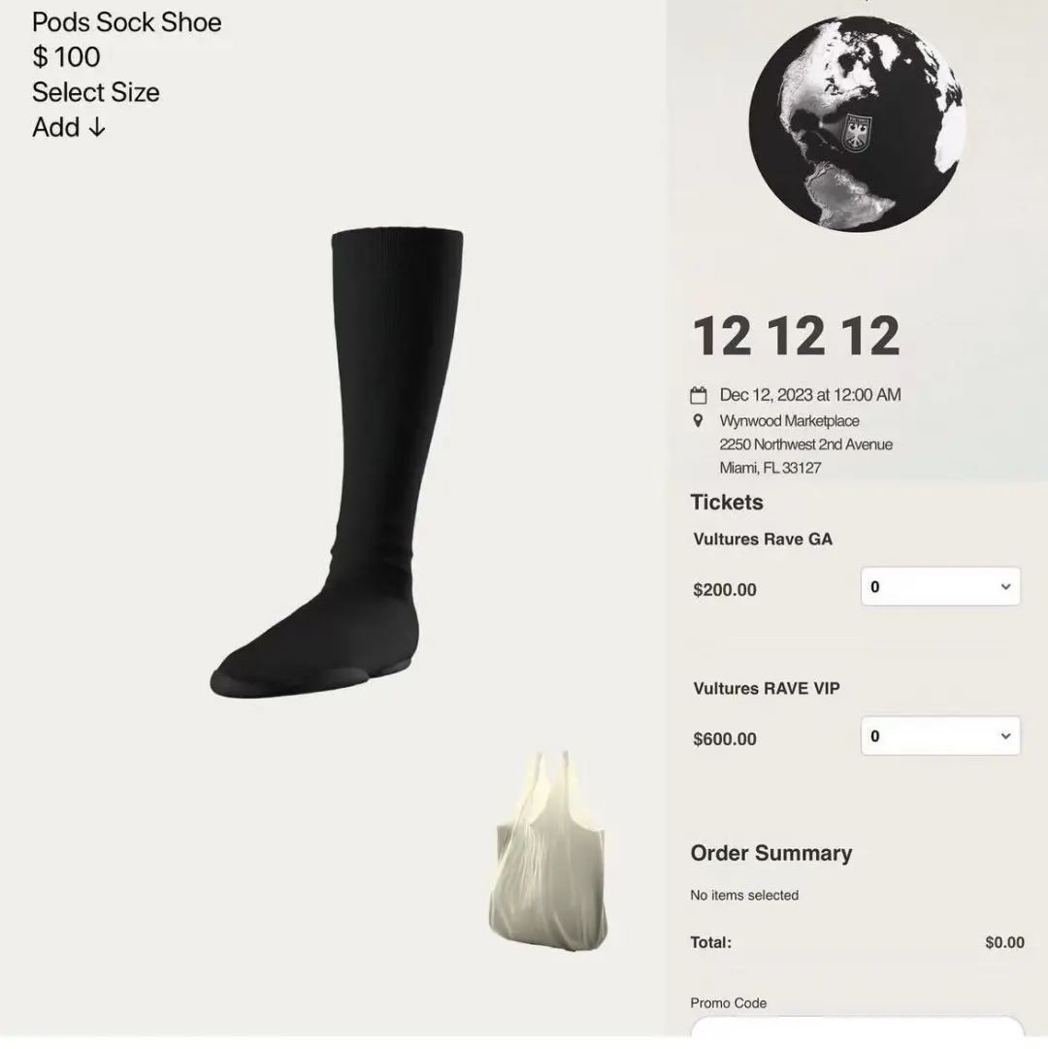Click the globe event logo
This screenshot has height=1049, width=1048.
click(x=858, y=124)
